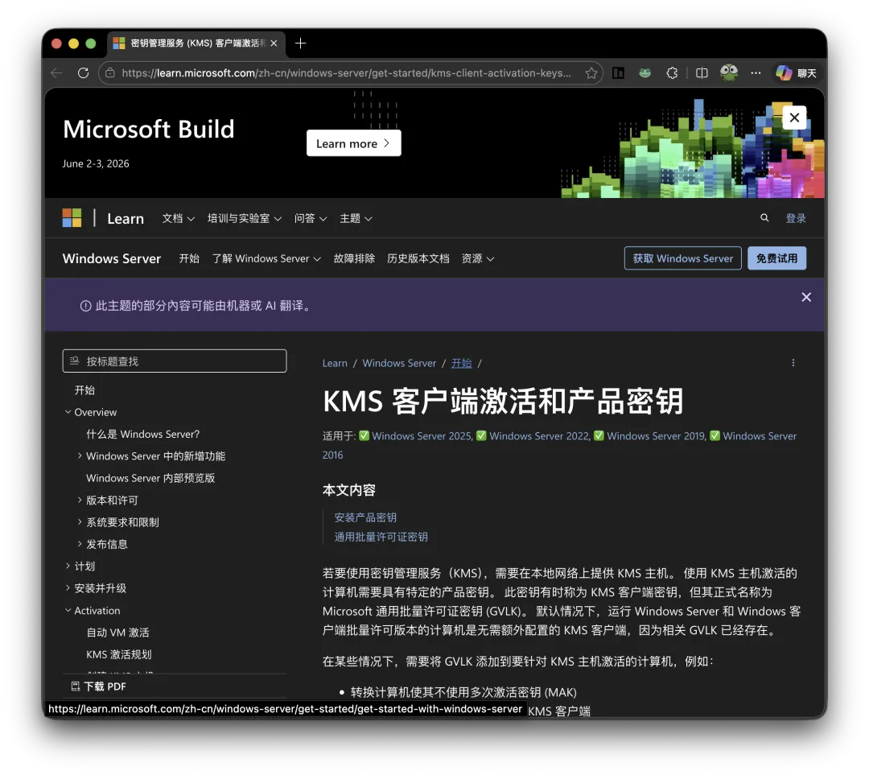
Task: Click Windows Server product title
Action: click(112, 258)
